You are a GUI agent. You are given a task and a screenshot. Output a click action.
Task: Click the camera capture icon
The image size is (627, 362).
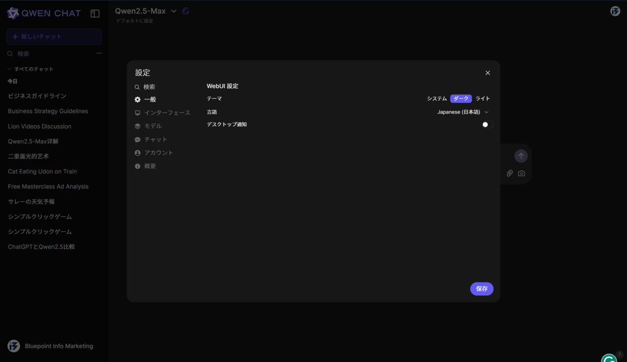(x=521, y=173)
